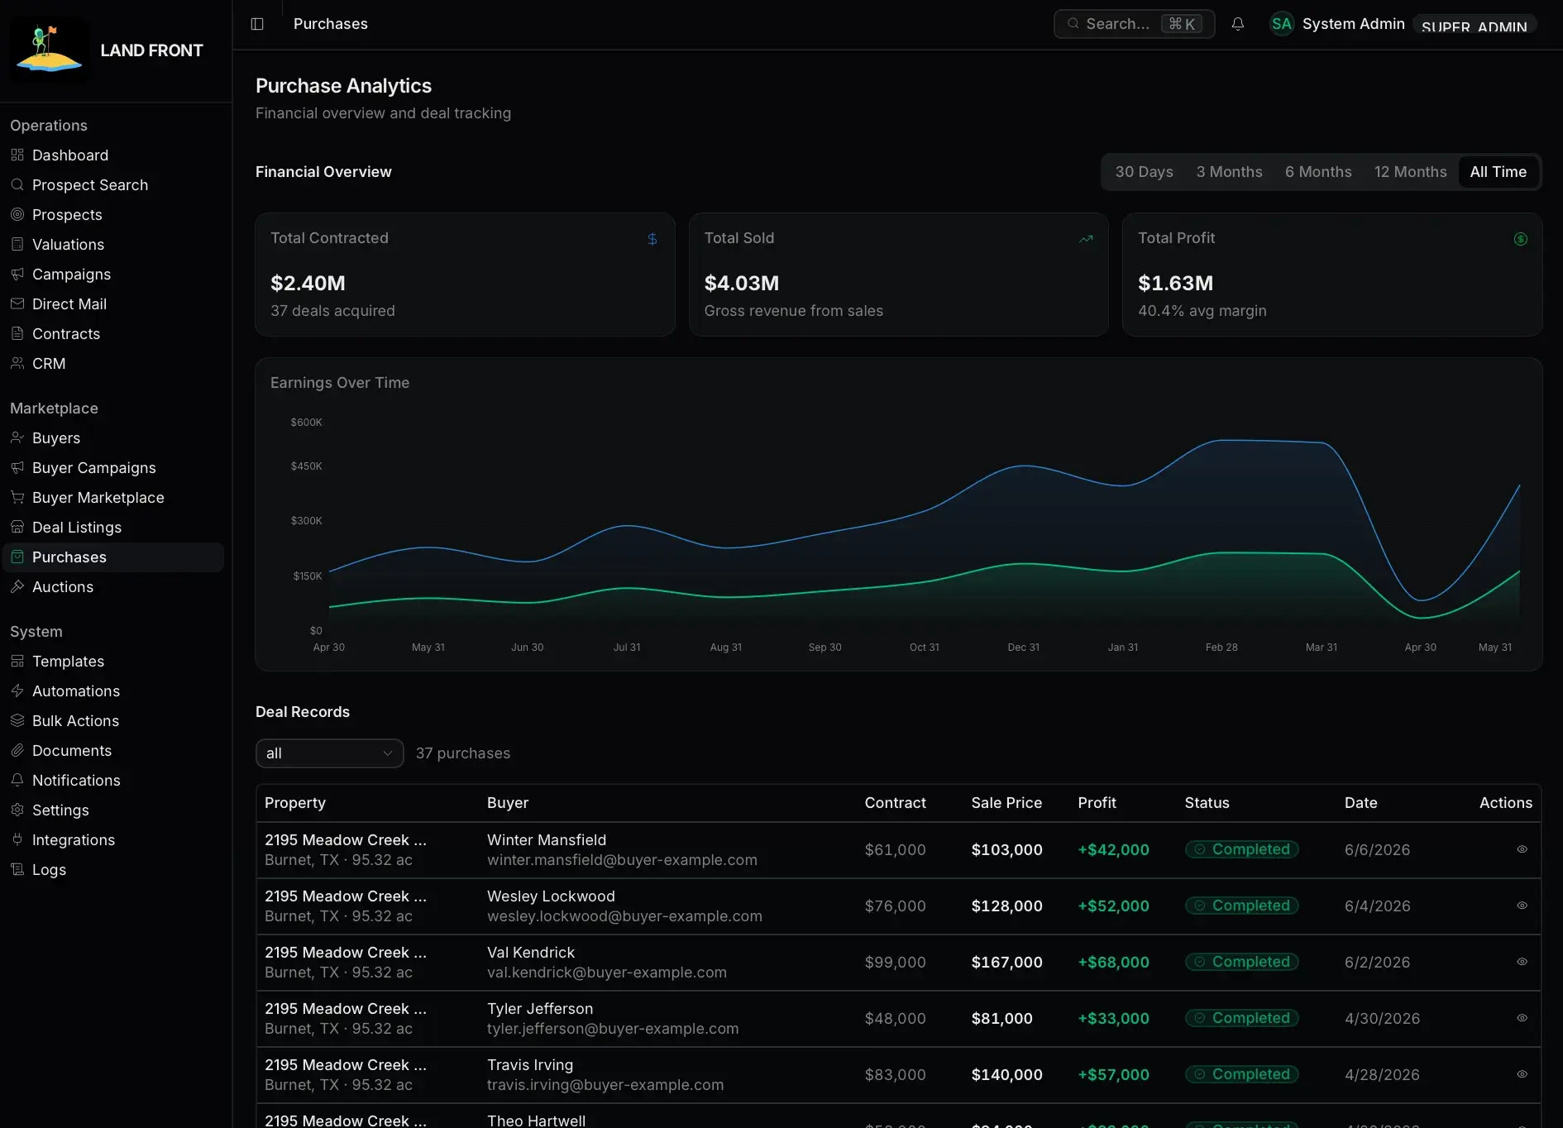
Task: Click the Total Sold card
Action: click(898, 275)
